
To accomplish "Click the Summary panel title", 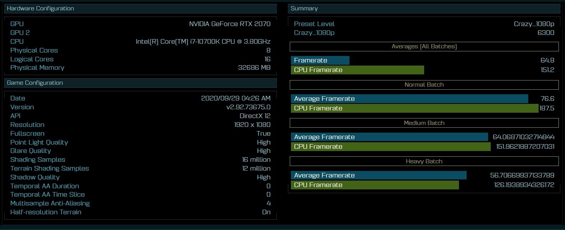I will [304, 8].
